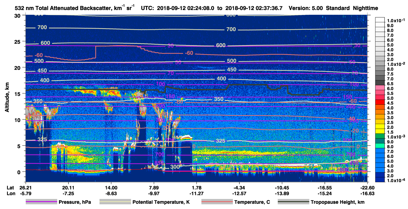
Task: Select latitude value 26.21
Action: pos(25,187)
